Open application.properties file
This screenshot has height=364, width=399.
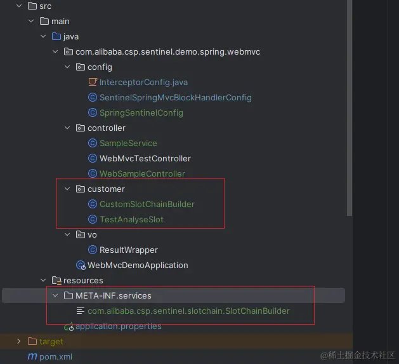tap(119, 327)
